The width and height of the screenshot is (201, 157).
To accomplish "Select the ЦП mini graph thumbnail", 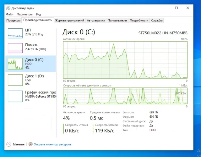I will pyautogui.click(x=15, y=33).
